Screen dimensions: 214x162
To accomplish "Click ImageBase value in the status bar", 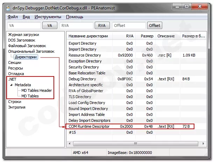I will point(130,153).
